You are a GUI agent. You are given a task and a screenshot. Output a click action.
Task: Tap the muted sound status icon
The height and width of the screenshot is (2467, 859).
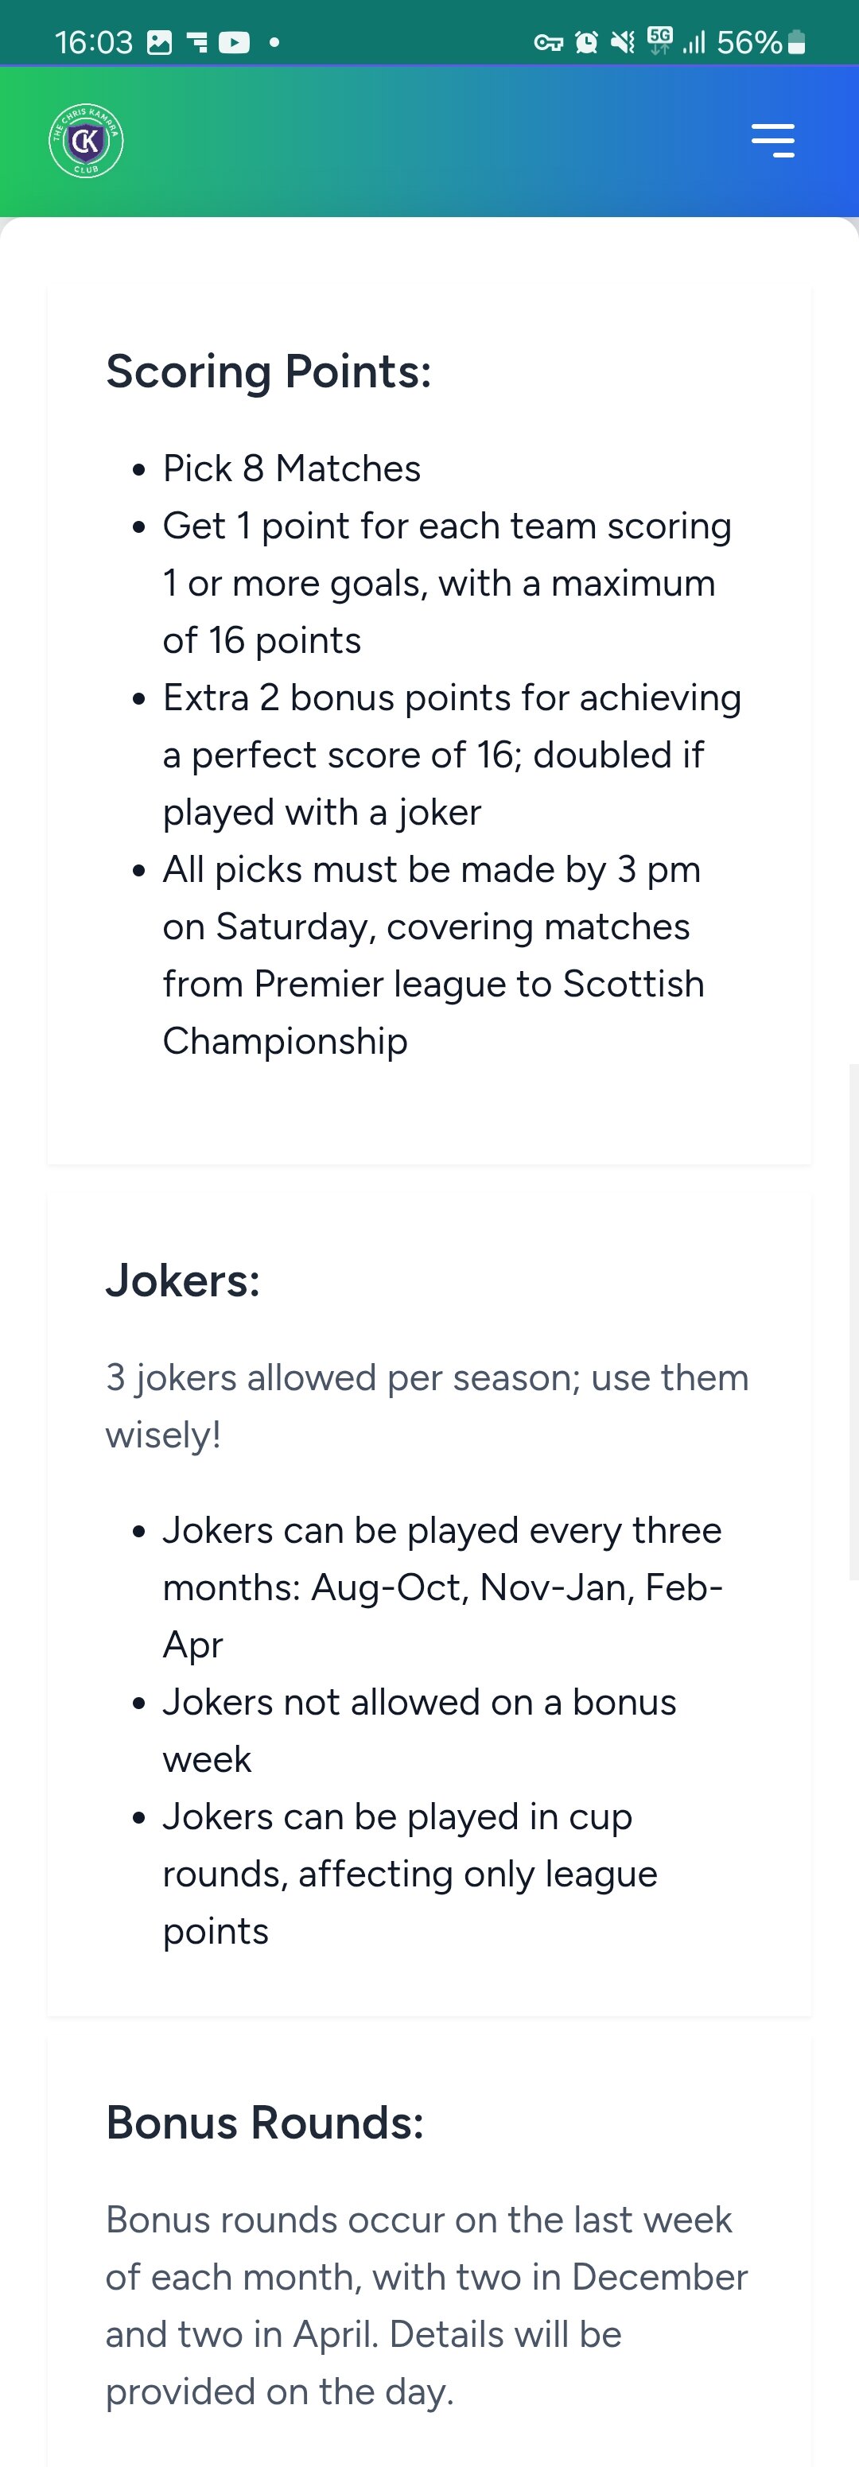tap(623, 42)
